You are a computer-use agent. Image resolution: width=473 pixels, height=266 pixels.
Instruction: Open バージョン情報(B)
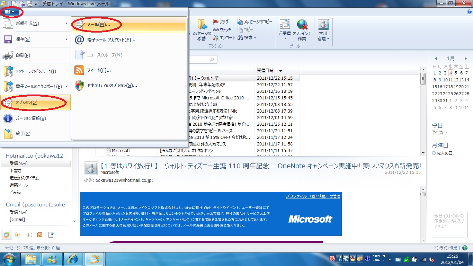point(35,118)
